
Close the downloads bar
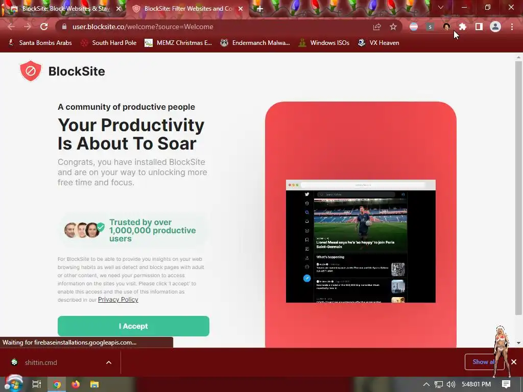514,362
